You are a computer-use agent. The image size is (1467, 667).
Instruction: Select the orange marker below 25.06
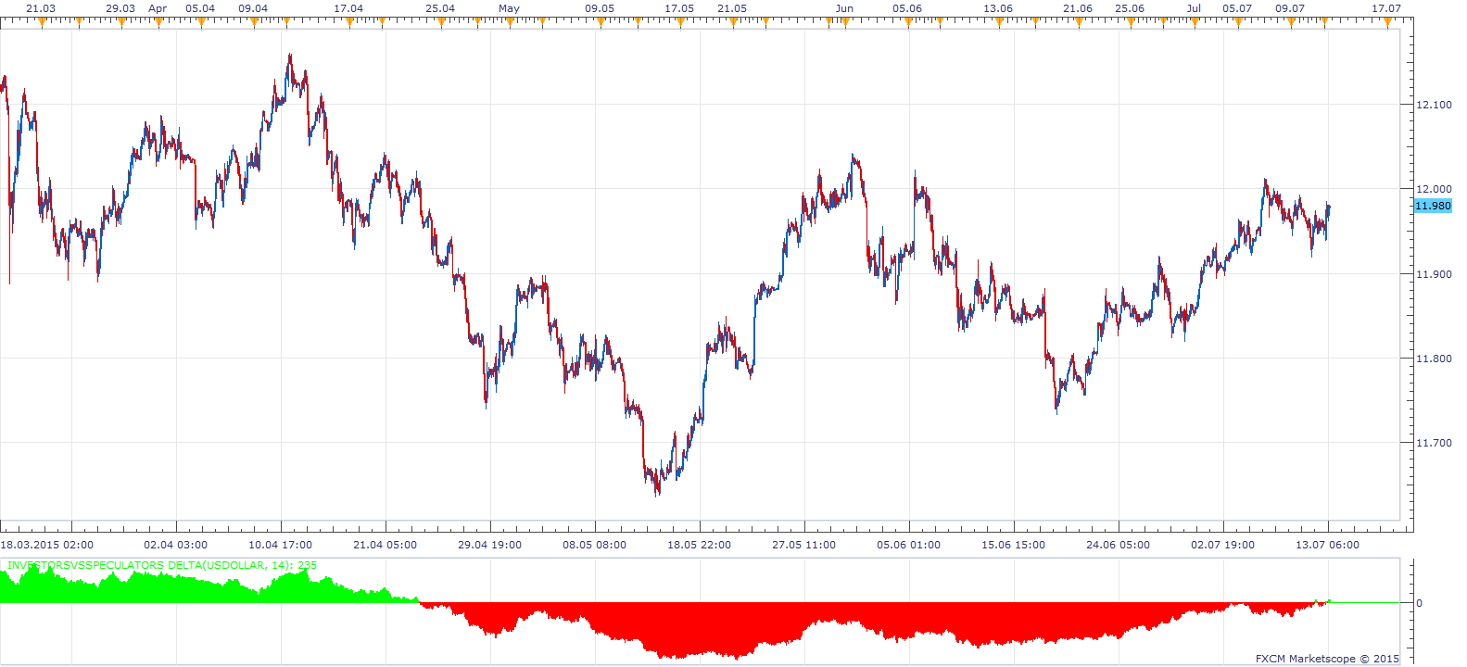[1131, 23]
